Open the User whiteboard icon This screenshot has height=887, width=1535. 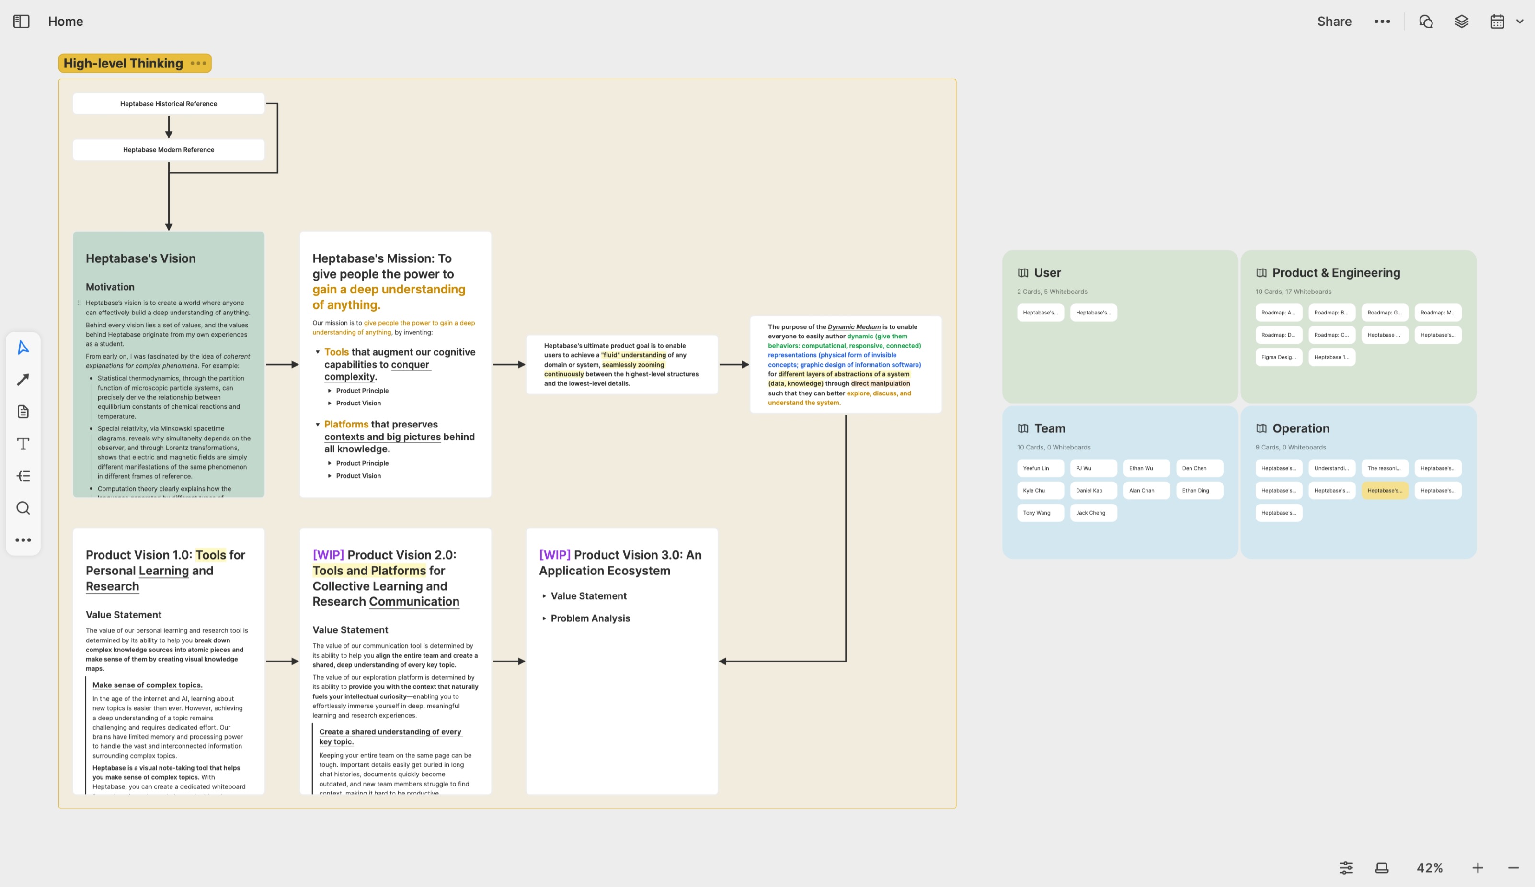pyautogui.click(x=1023, y=273)
